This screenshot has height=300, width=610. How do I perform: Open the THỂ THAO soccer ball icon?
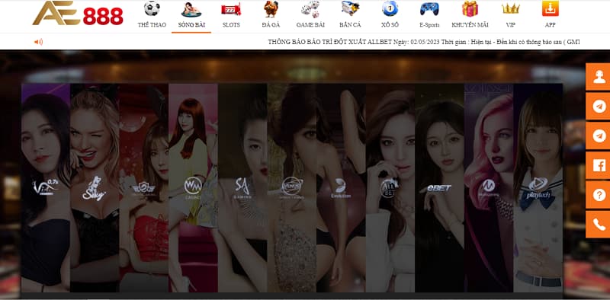click(x=152, y=8)
